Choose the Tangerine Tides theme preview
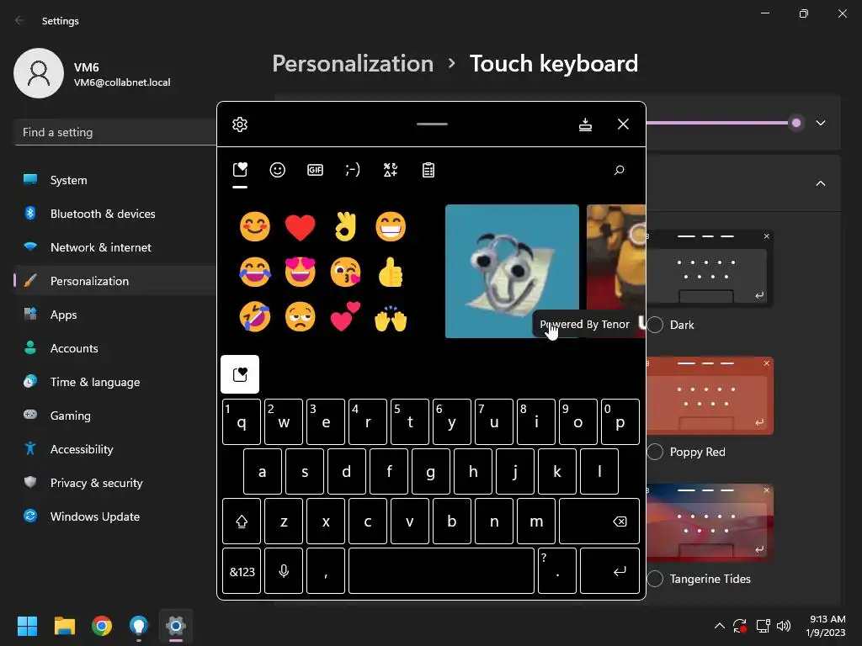The height and width of the screenshot is (646, 862). click(x=710, y=522)
